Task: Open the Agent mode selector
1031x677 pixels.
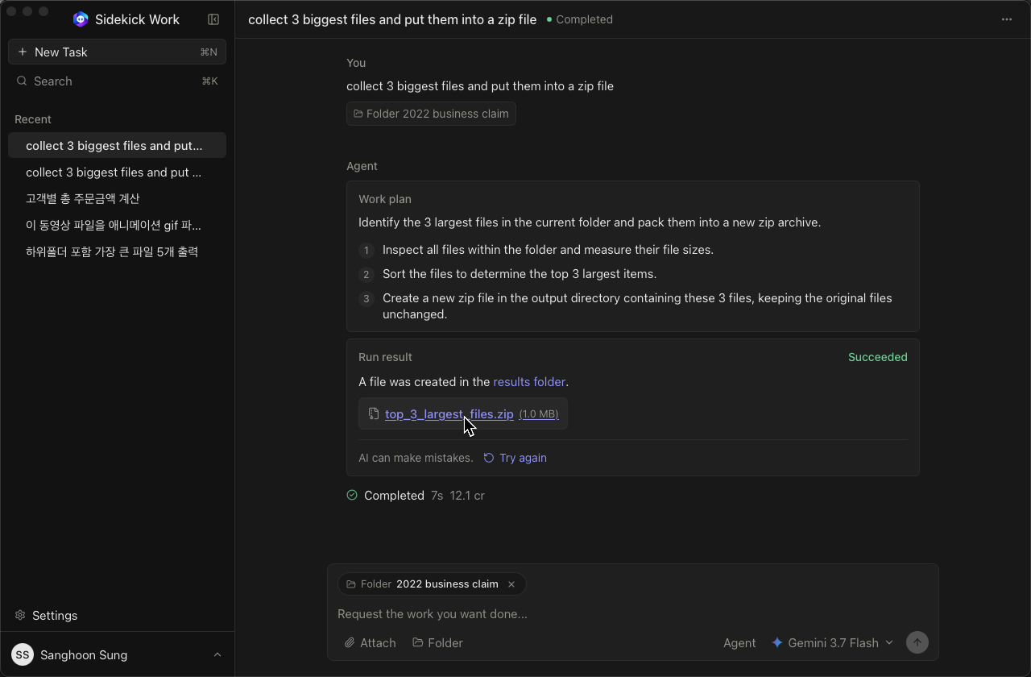Action: pos(739,642)
